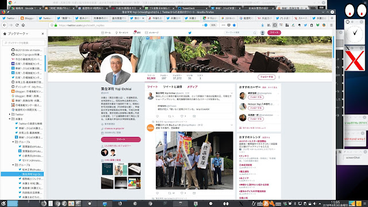Open the profile more options dots

click(279, 77)
